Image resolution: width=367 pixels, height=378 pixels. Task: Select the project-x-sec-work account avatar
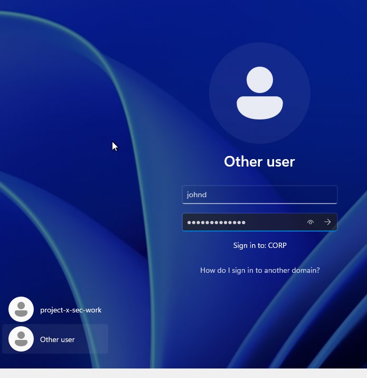coord(21,310)
